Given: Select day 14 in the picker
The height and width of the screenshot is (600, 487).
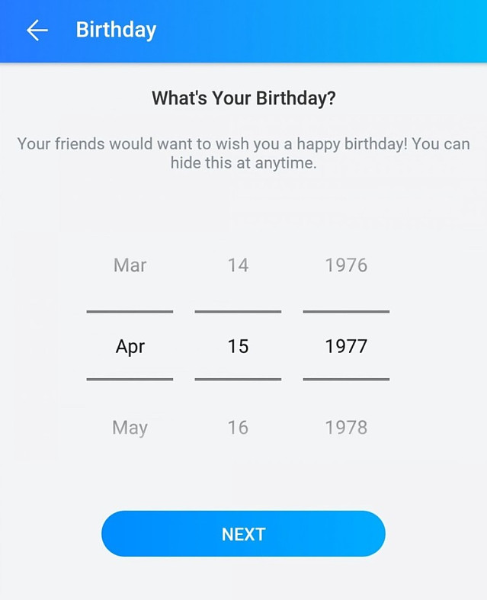Looking at the screenshot, I should click(238, 265).
